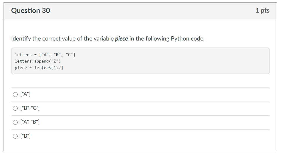Image resolution: width=283 pixels, height=155 pixels.
Task: Choose the ["B", "C"] radio option
Action: click(x=15, y=108)
